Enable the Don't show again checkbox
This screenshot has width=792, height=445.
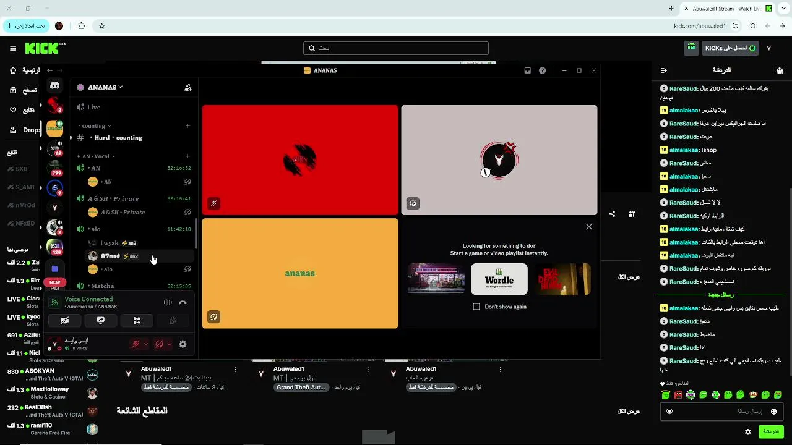point(476,307)
